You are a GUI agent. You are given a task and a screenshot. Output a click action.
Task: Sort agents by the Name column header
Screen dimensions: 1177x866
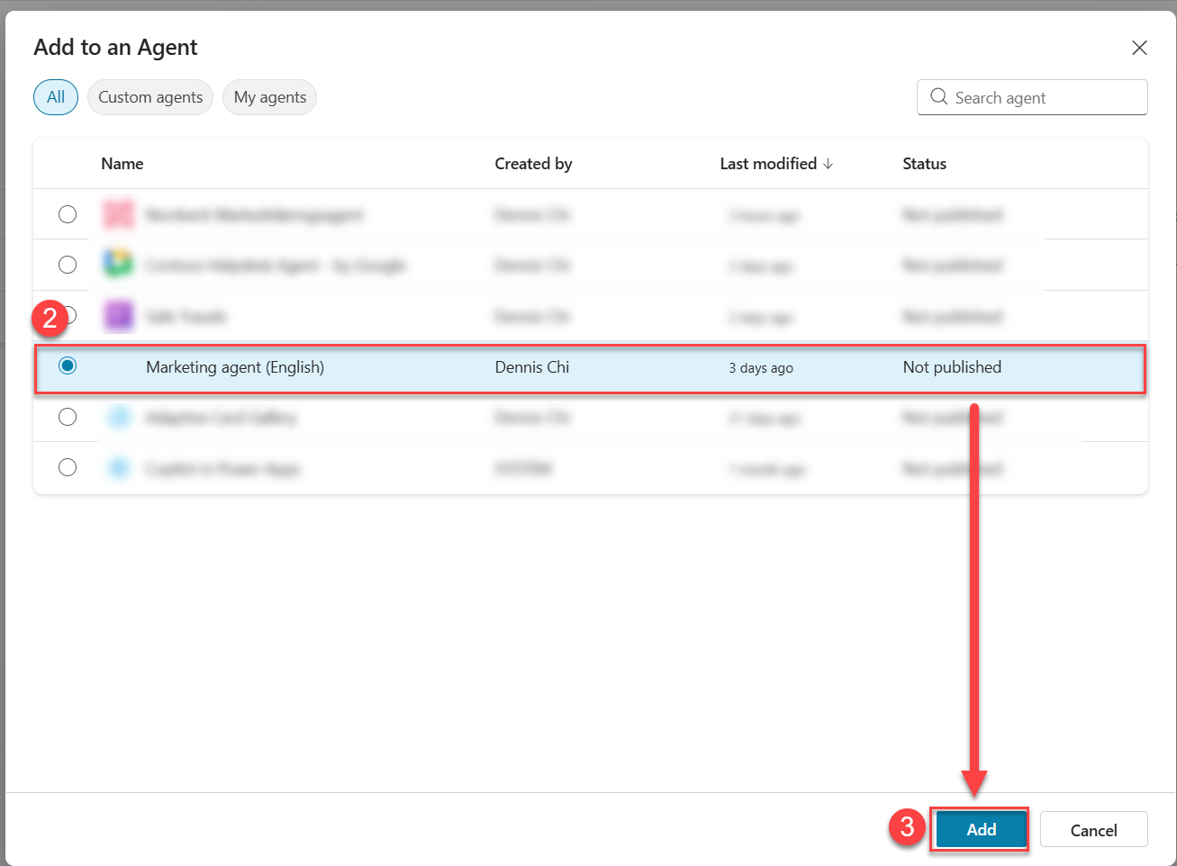(122, 164)
